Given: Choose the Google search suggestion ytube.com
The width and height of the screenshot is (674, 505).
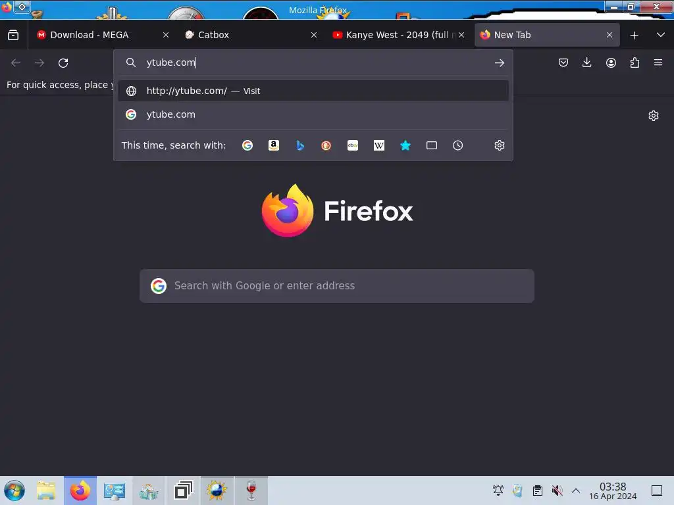Looking at the screenshot, I should click(x=313, y=114).
